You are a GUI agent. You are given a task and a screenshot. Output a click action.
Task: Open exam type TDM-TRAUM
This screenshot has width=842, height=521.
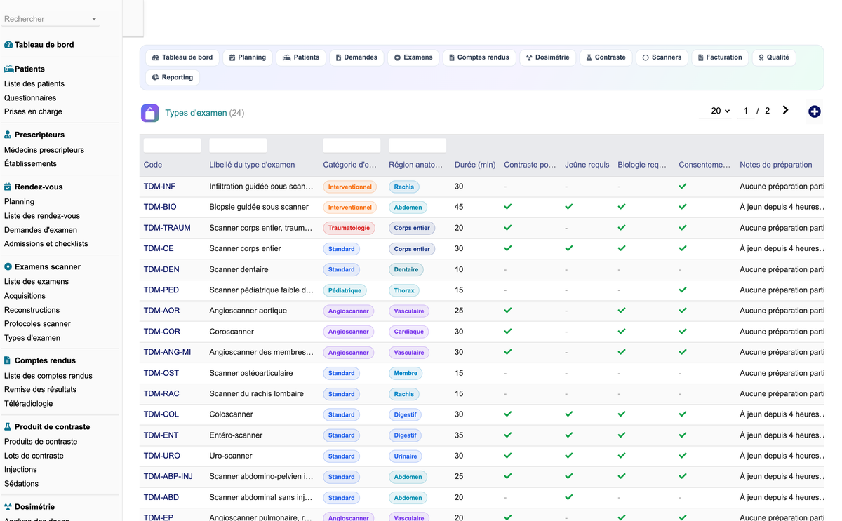[167, 228]
